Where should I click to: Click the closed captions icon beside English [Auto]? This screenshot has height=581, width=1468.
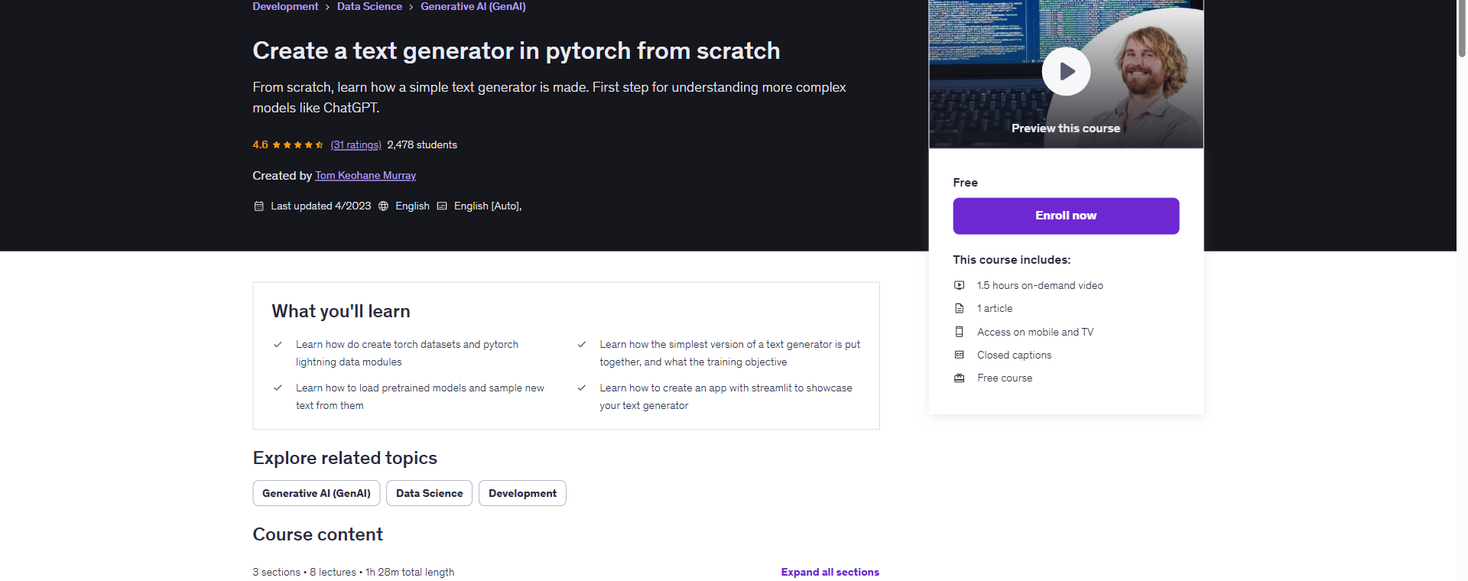(x=442, y=206)
